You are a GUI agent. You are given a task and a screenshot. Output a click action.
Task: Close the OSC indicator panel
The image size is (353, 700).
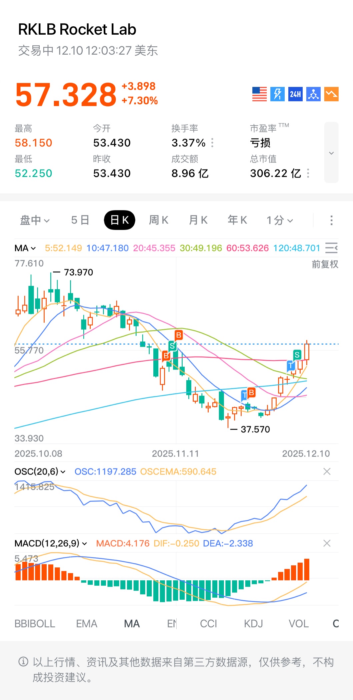pos(327,471)
